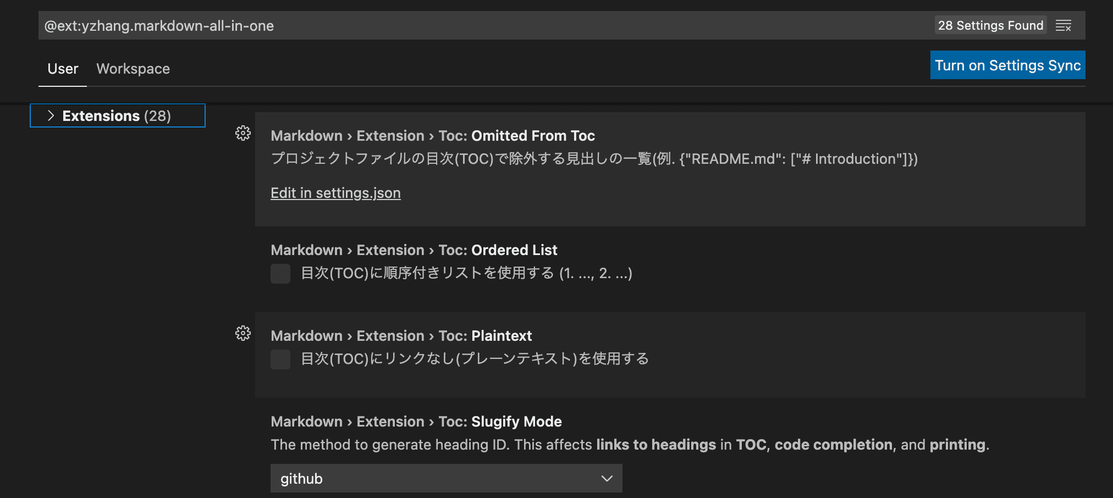Click the settings search input field
The image size is (1113, 498).
[x=385, y=25]
